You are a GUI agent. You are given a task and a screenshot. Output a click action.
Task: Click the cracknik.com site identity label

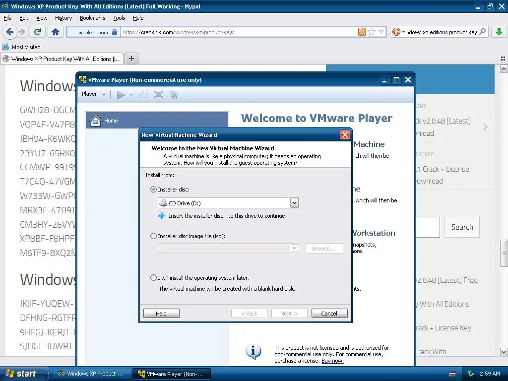pos(93,32)
